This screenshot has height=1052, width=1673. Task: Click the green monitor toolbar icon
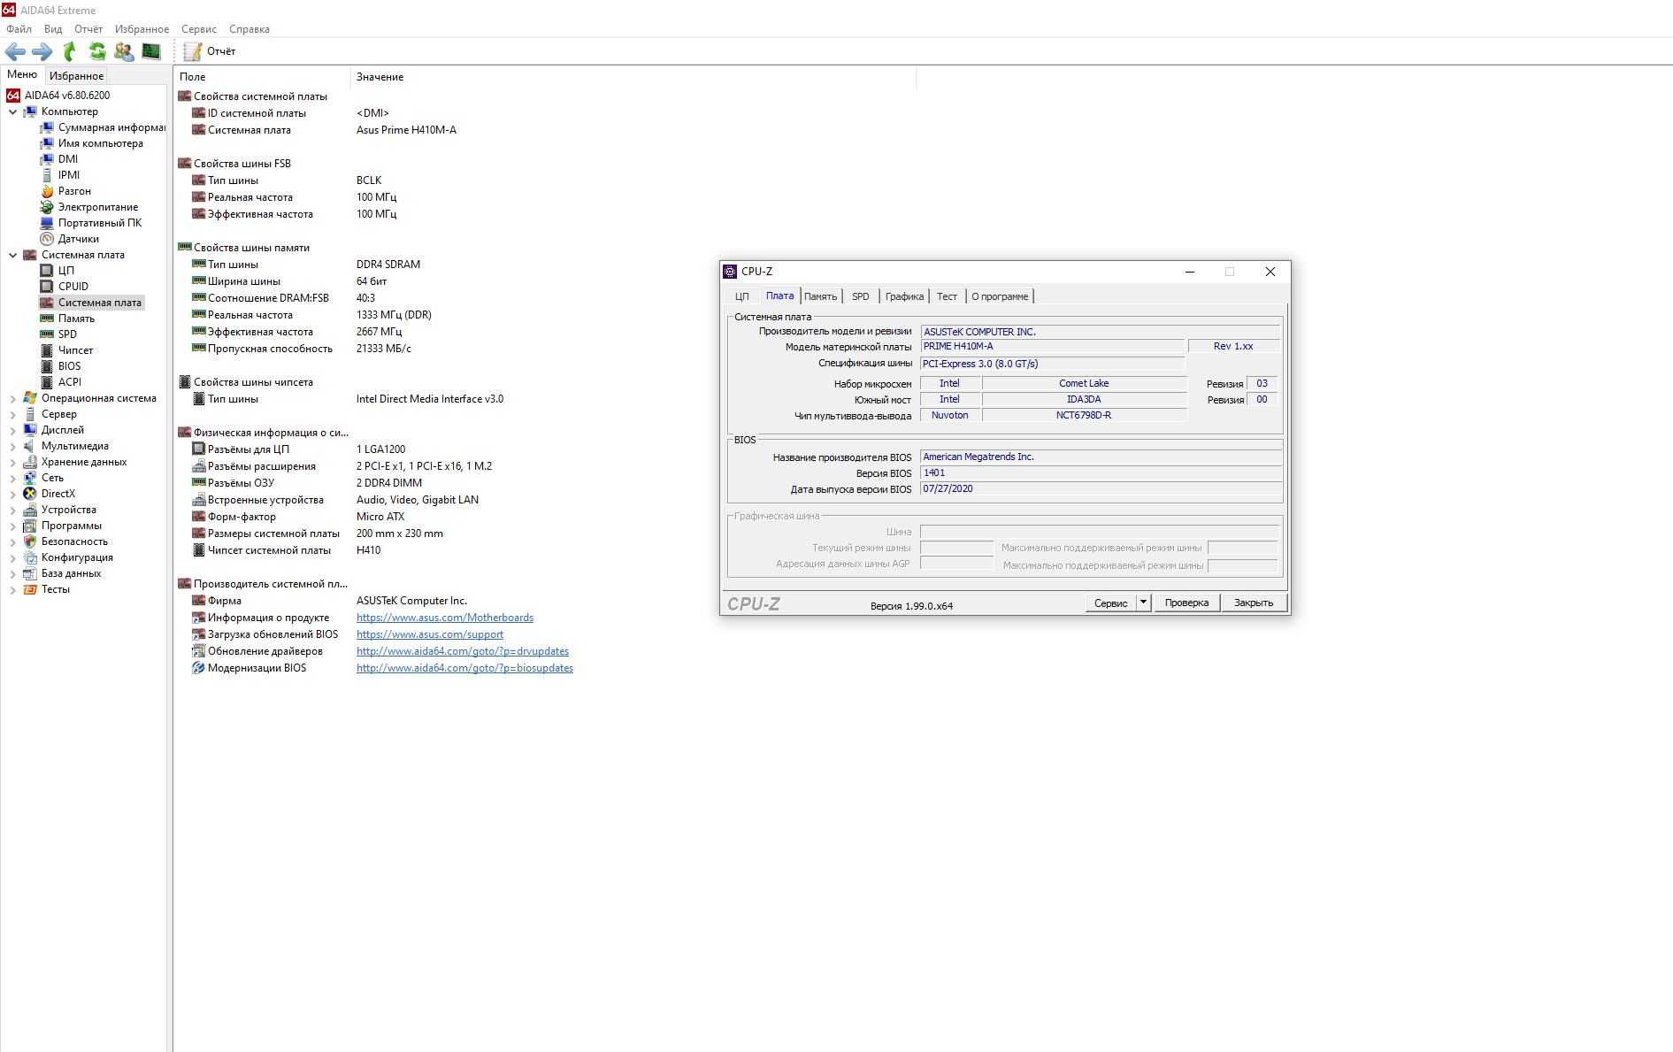[x=151, y=51]
